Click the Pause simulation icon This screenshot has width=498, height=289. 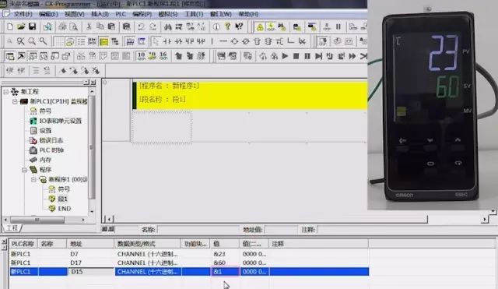tap(307, 56)
